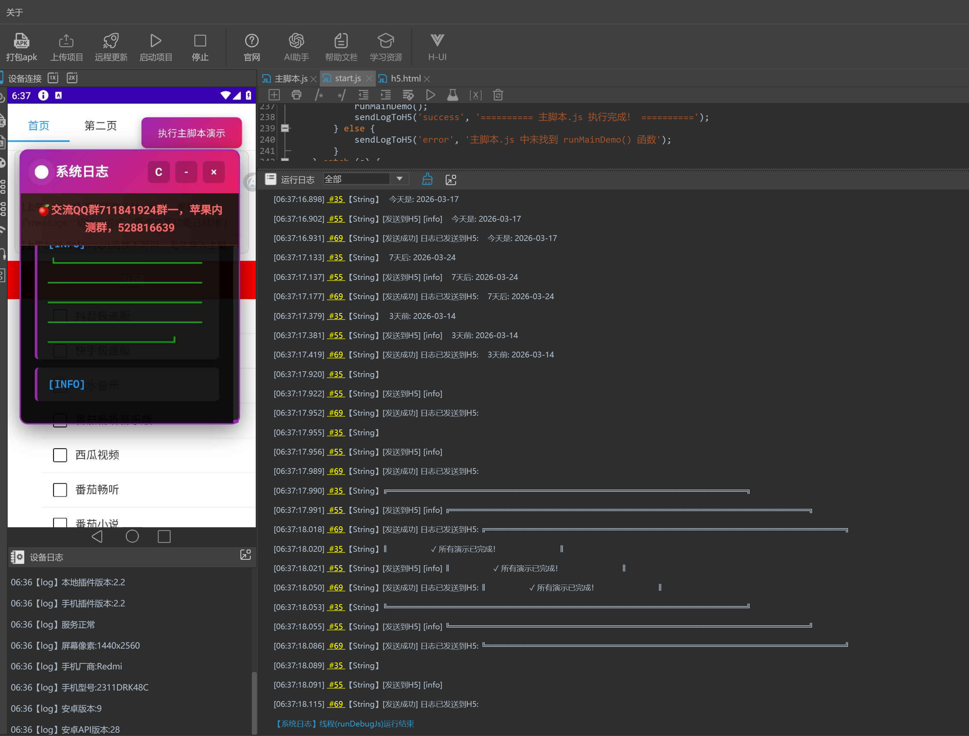Expand the 设备日志 panel popout
The width and height of the screenshot is (969, 736).
tap(245, 555)
